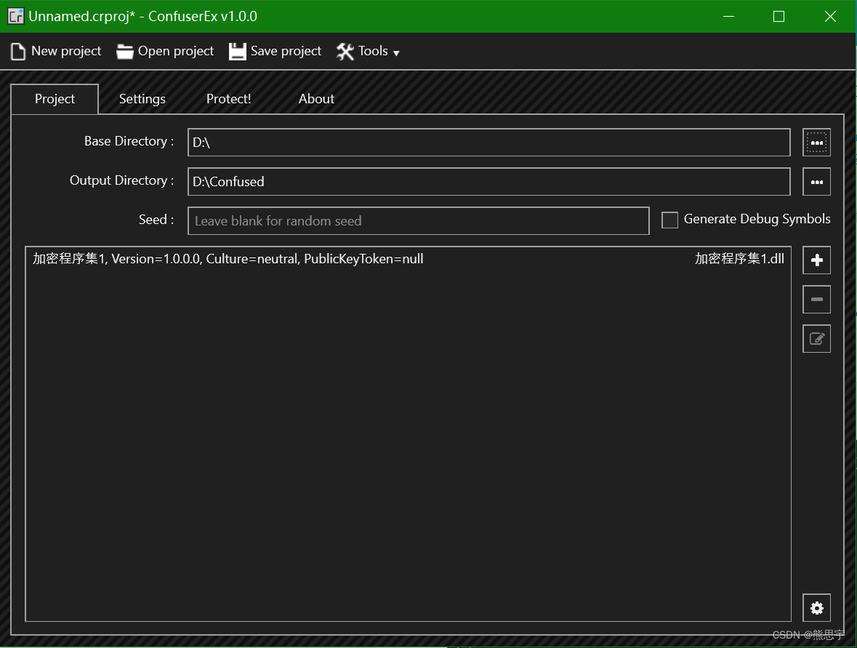Viewport: 857px width, 648px height.
Task: Browse for Base Directory with ellipsis button
Action: [816, 142]
